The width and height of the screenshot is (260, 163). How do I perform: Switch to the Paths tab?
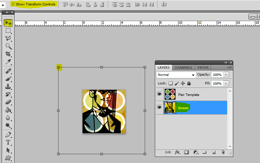(x=203, y=68)
